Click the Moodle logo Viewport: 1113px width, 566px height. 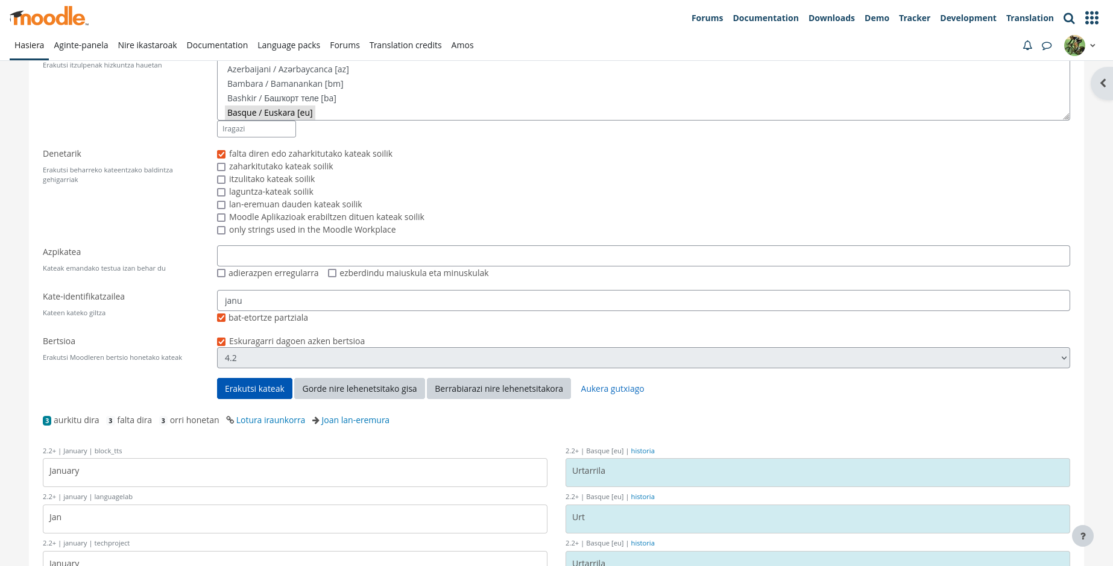click(47, 17)
